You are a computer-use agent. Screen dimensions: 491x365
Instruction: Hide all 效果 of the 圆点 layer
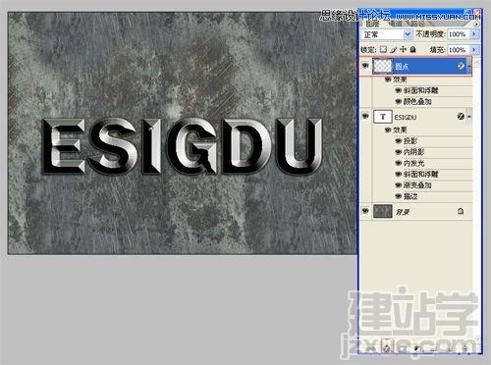(x=388, y=79)
